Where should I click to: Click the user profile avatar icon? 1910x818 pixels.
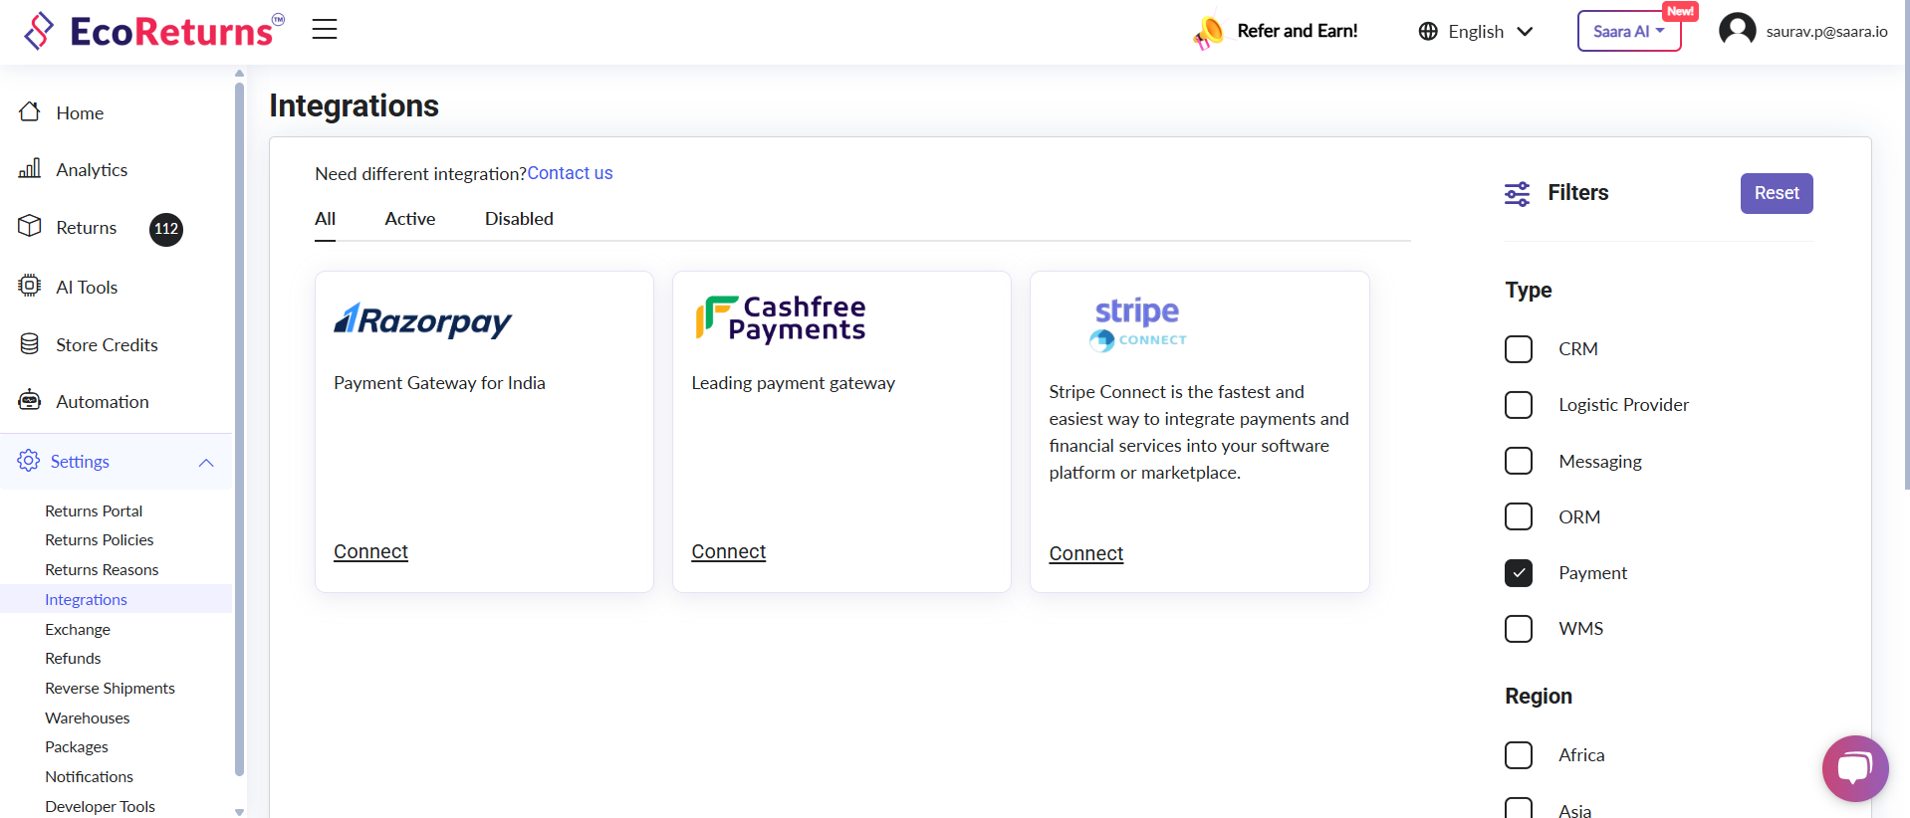(x=1737, y=30)
